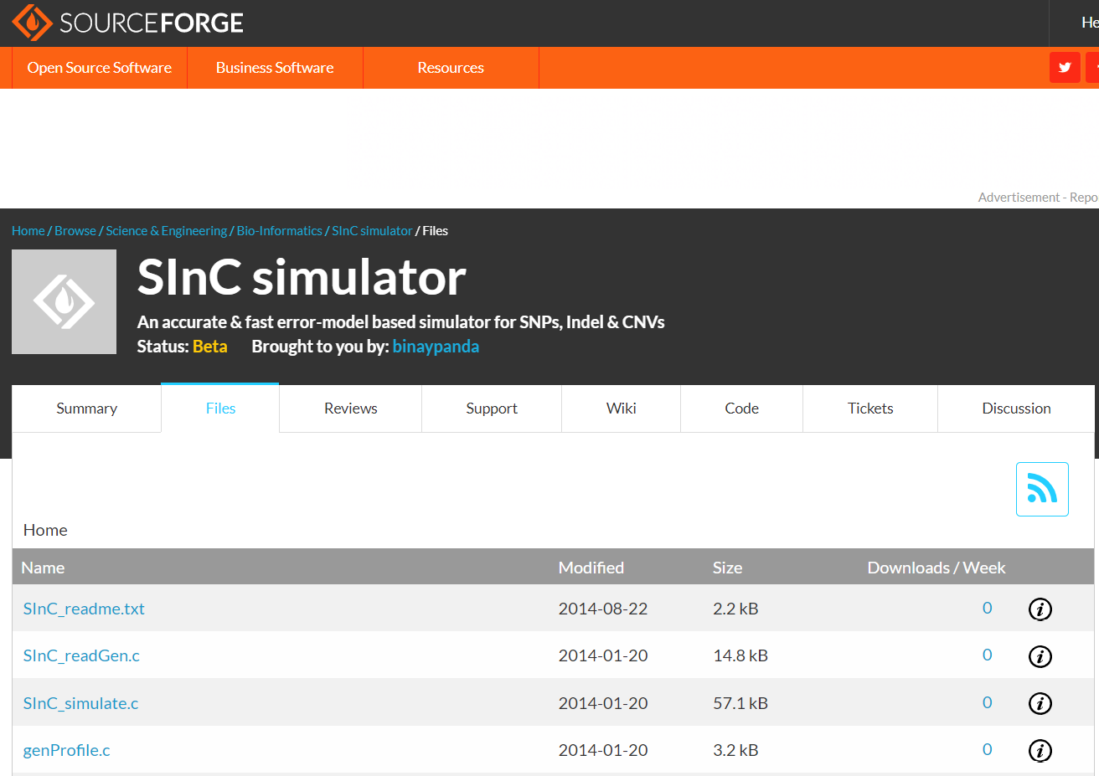Click weekly downloads count for genProfile.c

[988, 750]
